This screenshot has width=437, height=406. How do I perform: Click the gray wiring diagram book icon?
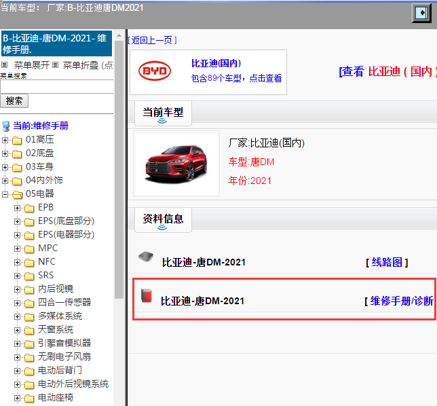(146, 257)
